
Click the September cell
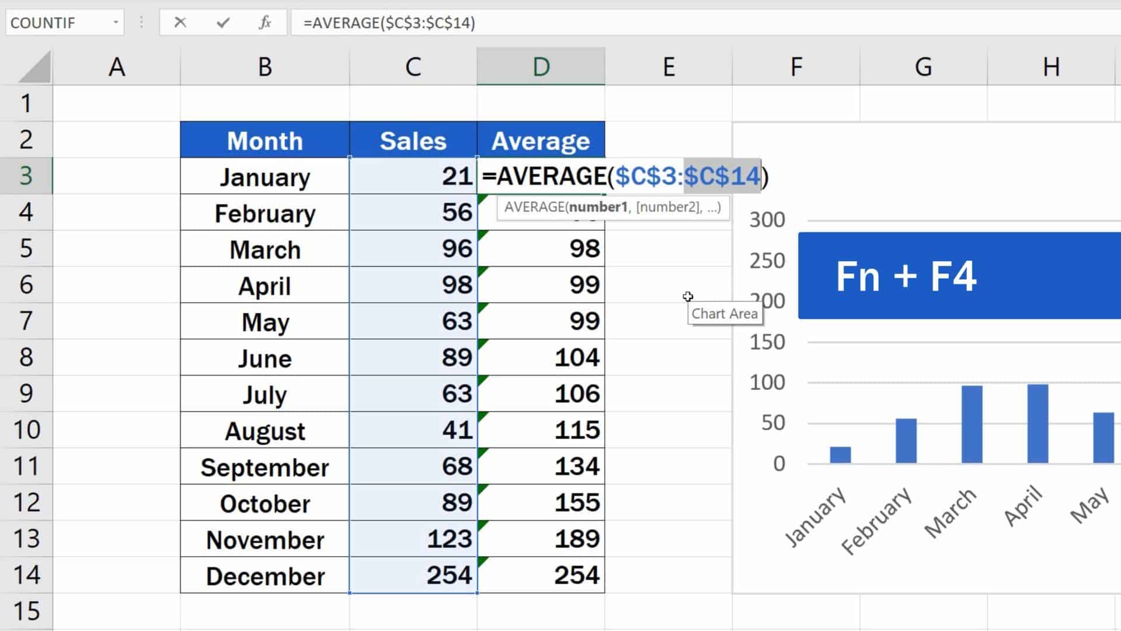265,467
